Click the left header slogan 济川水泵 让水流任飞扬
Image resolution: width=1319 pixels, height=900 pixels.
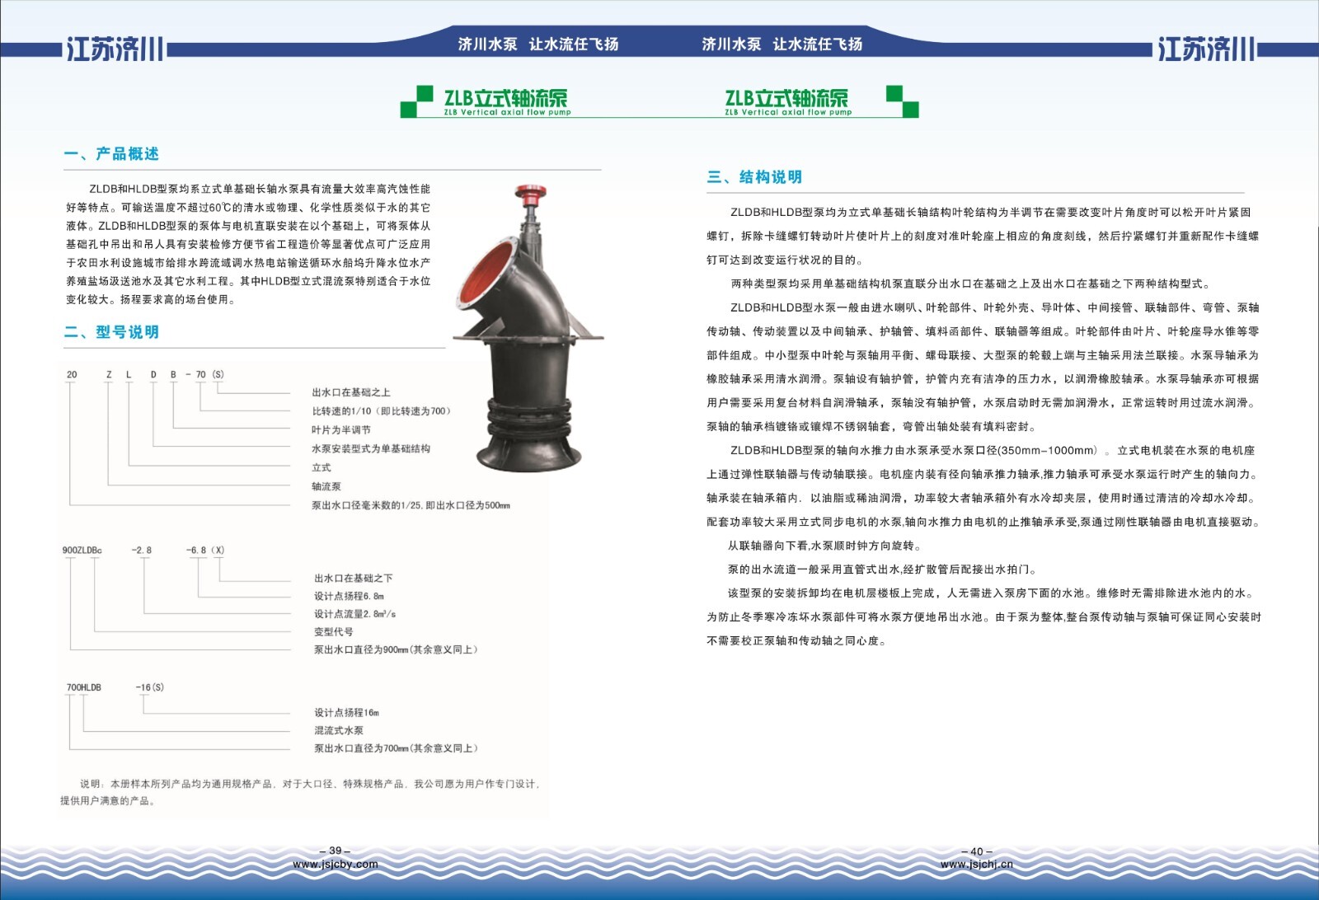click(538, 45)
